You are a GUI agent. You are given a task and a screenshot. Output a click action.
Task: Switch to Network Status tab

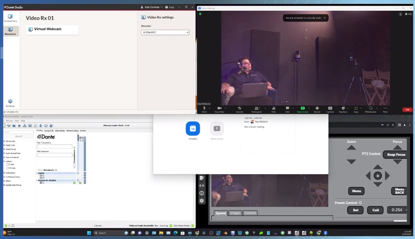pos(72,131)
